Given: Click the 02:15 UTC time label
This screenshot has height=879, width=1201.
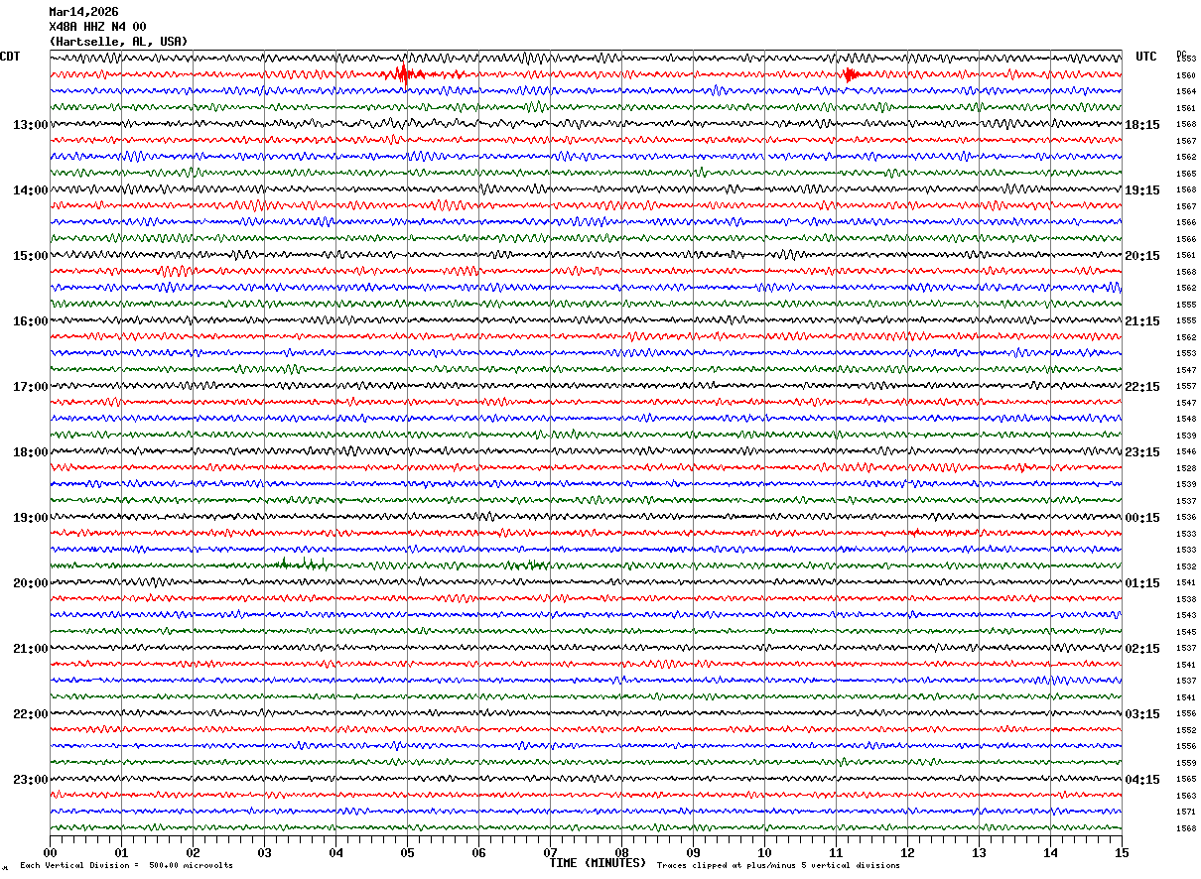Looking at the screenshot, I should [1142, 649].
